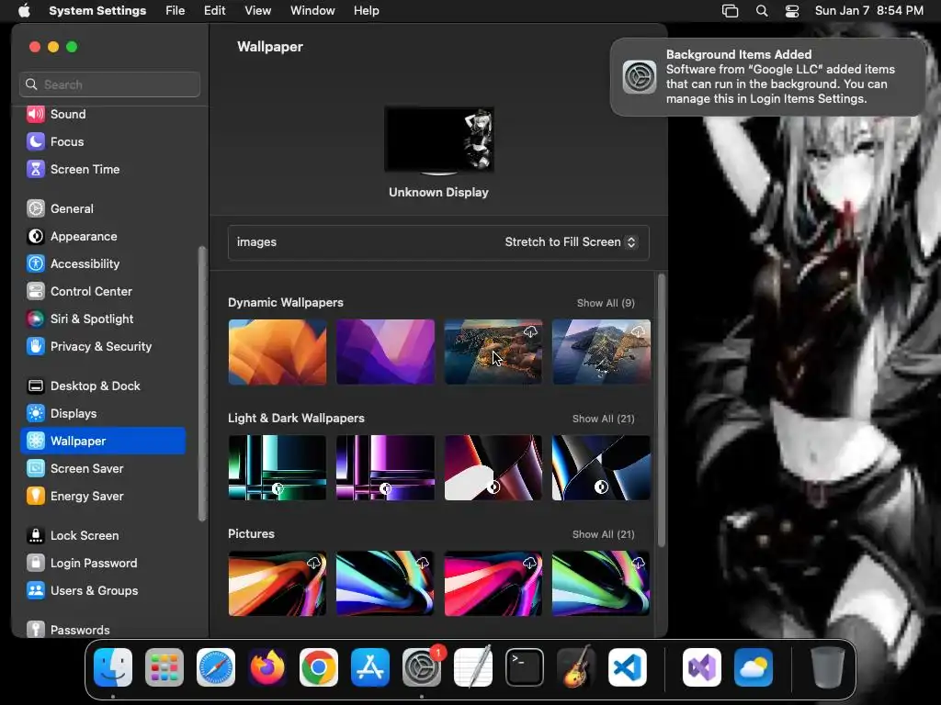
Task: Open Weather app from the Dock
Action: (754, 667)
